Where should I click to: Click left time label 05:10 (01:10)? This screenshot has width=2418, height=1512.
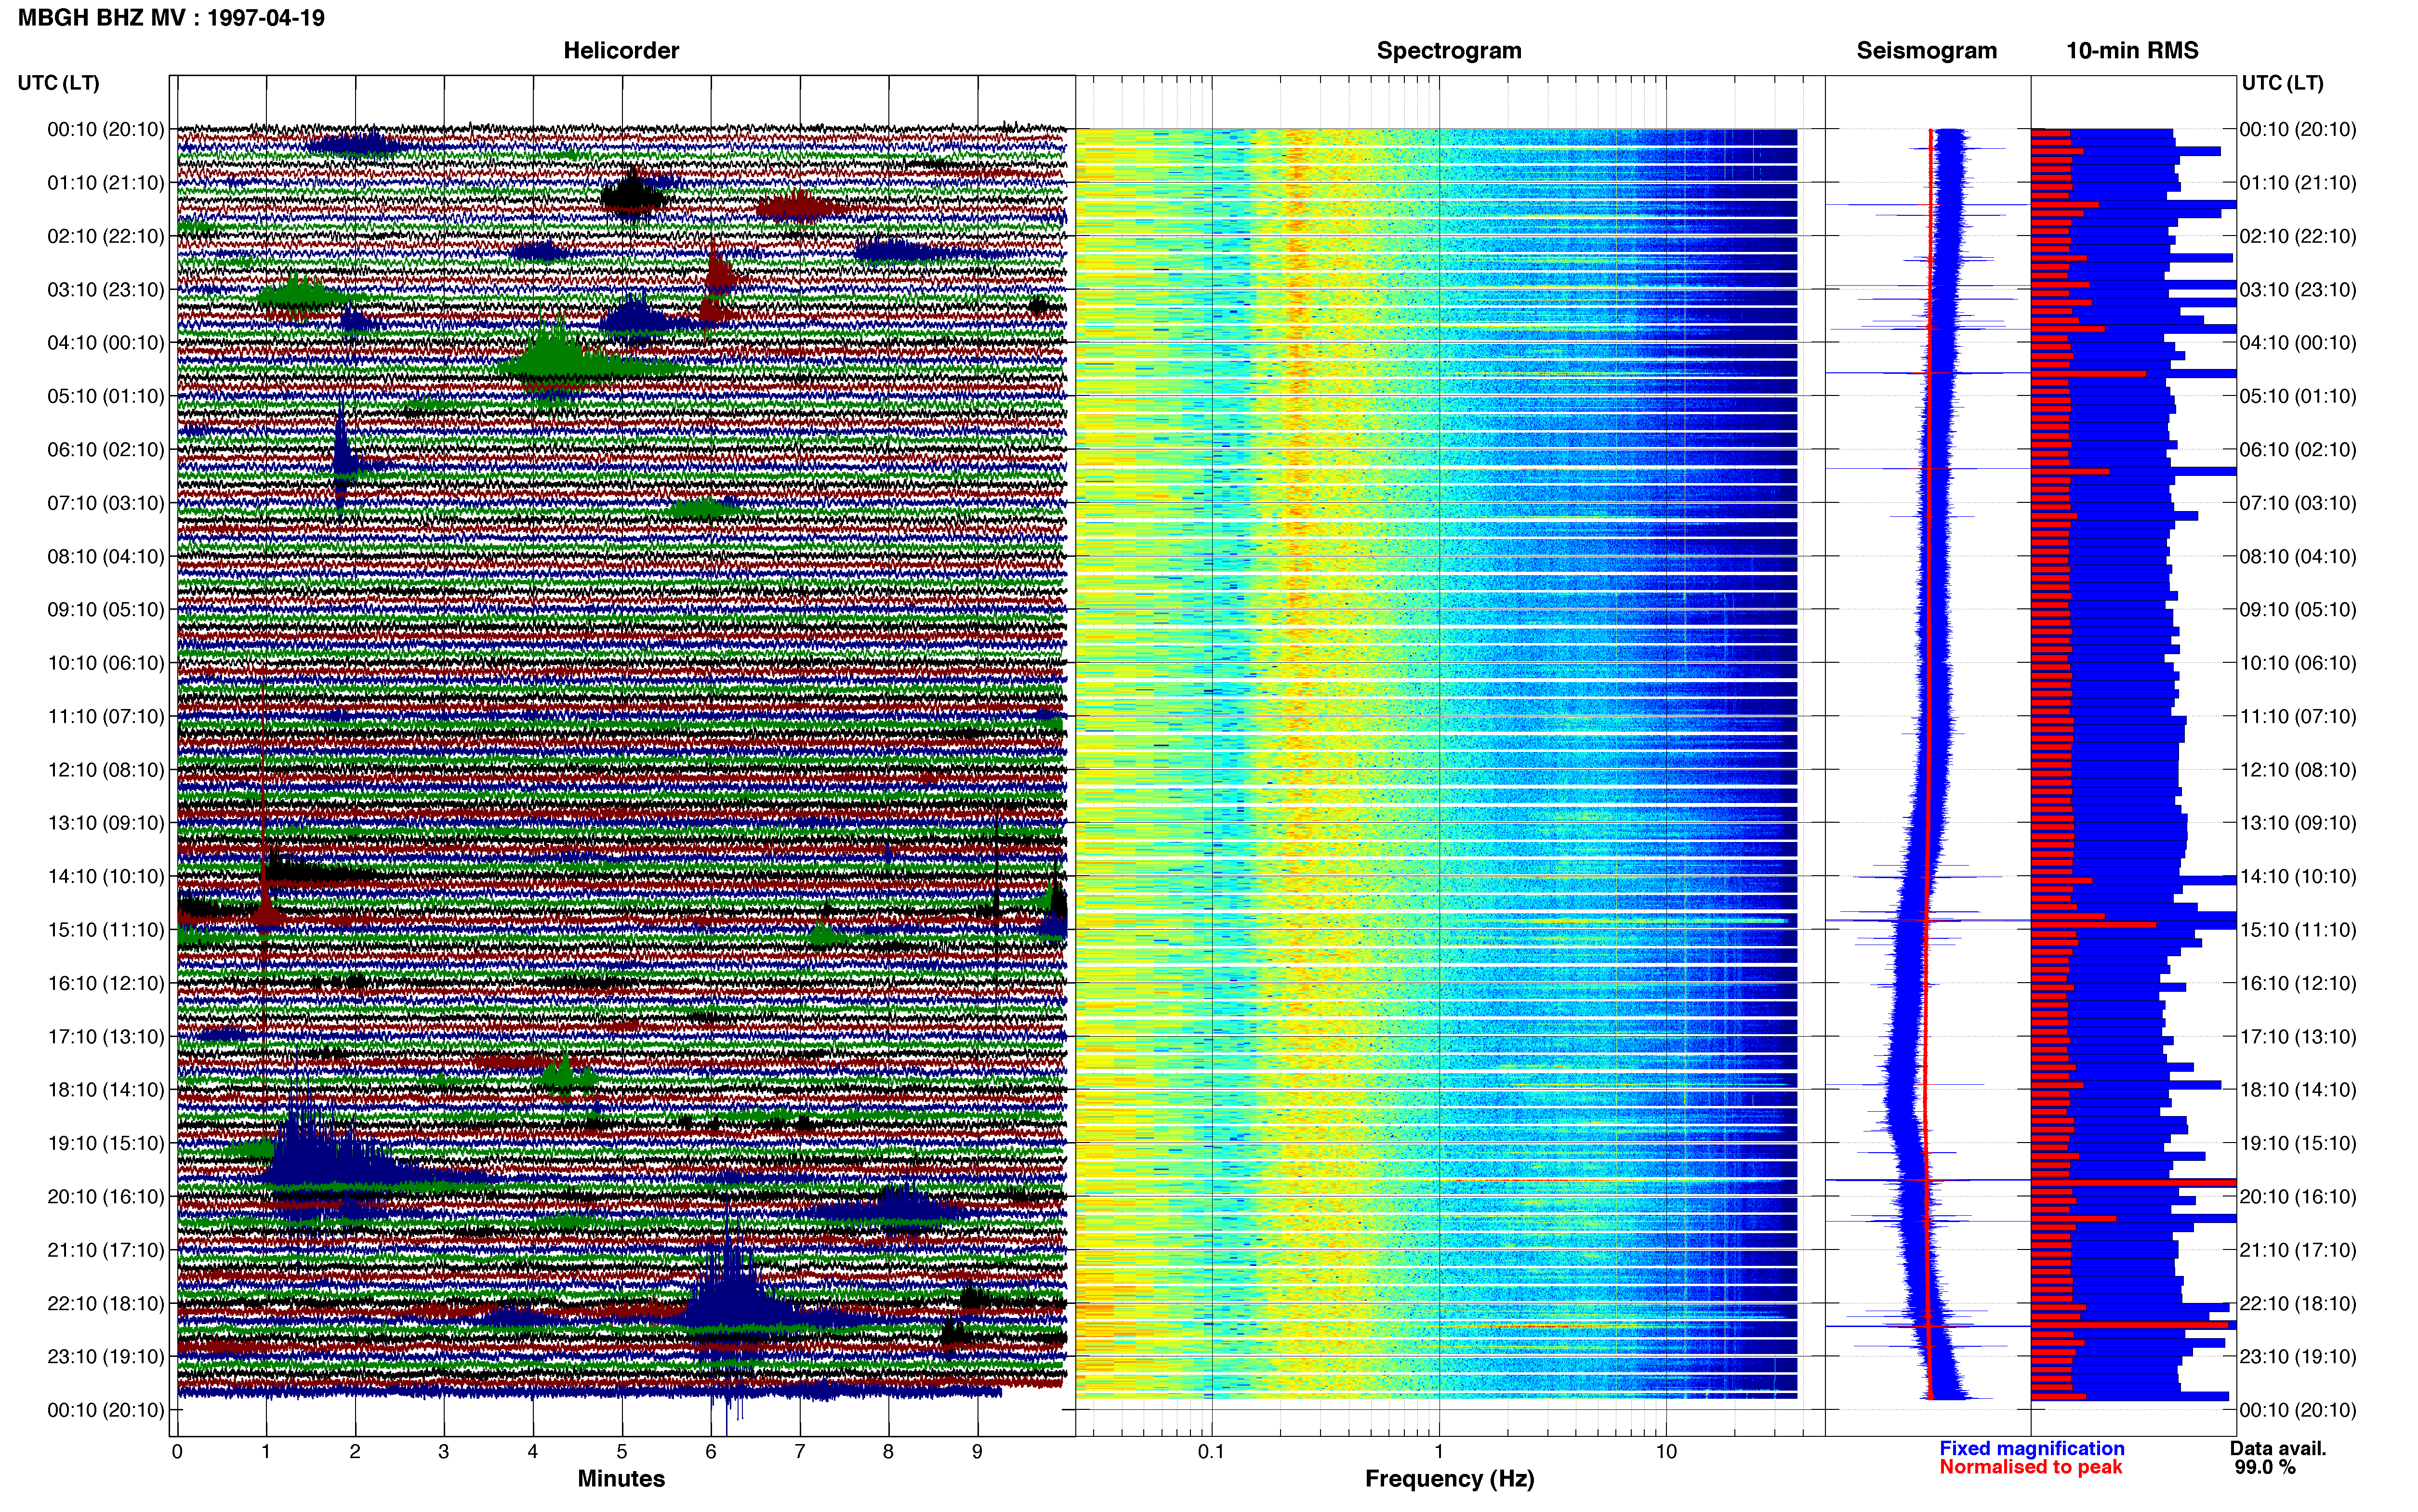pyautogui.click(x=106, y=396)
